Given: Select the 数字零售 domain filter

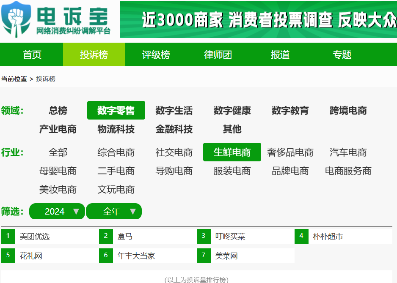Looking at the screenshot, I should pos(116,110).
